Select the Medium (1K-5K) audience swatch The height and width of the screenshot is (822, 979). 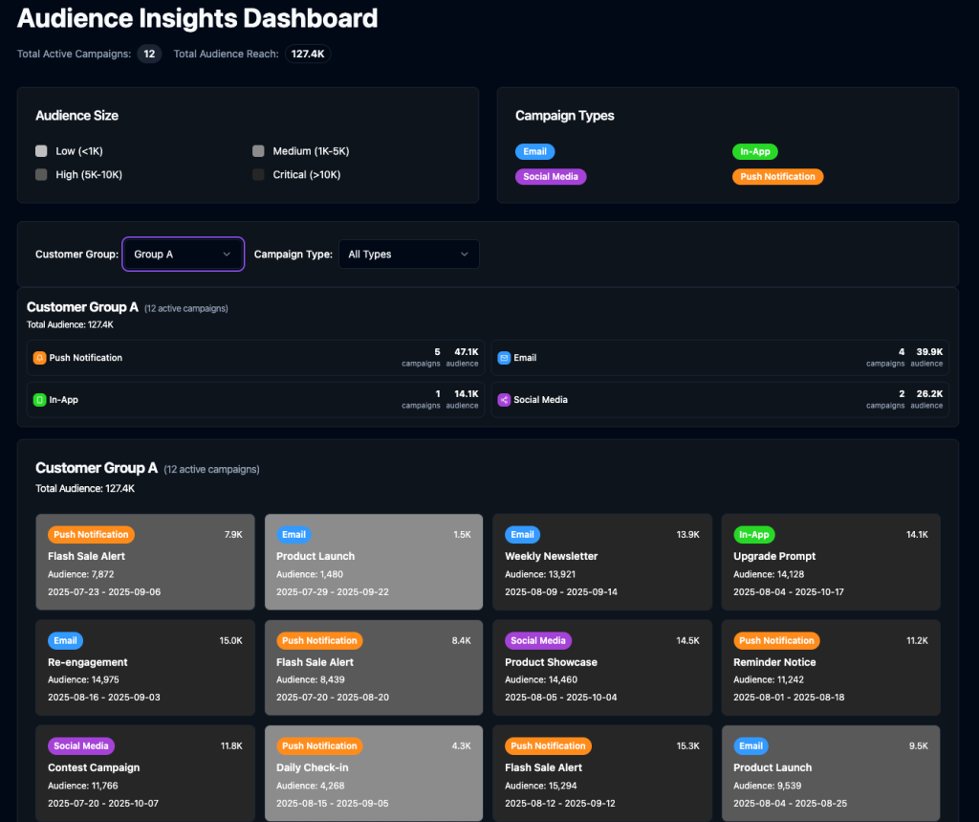(258, 151)
